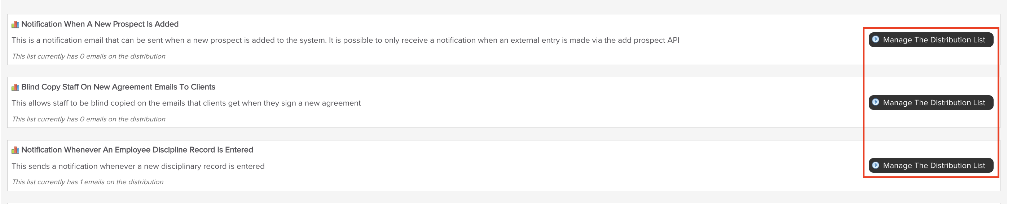Select 'Notification Whenever An Employee Discipline Record Is Entered' title
This screenshot has height=204, width=1012.
pyautogui.click(x=137, y=150)
